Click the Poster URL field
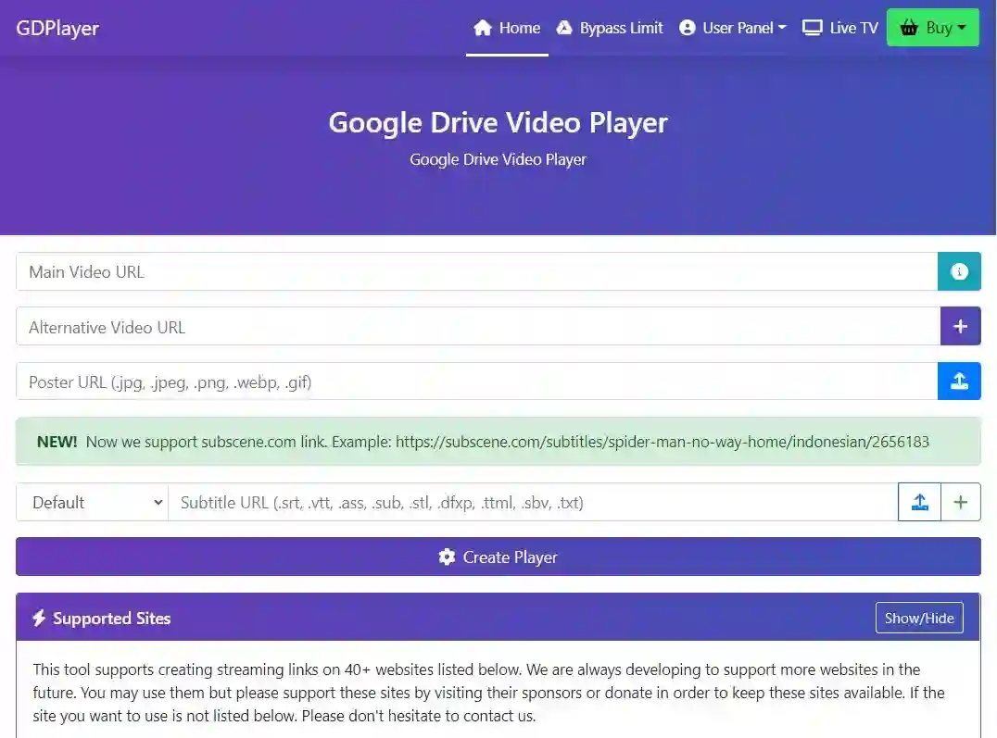The height and width of the screenshot is (738, 997). pyautogui.click(x=477, y=382)
